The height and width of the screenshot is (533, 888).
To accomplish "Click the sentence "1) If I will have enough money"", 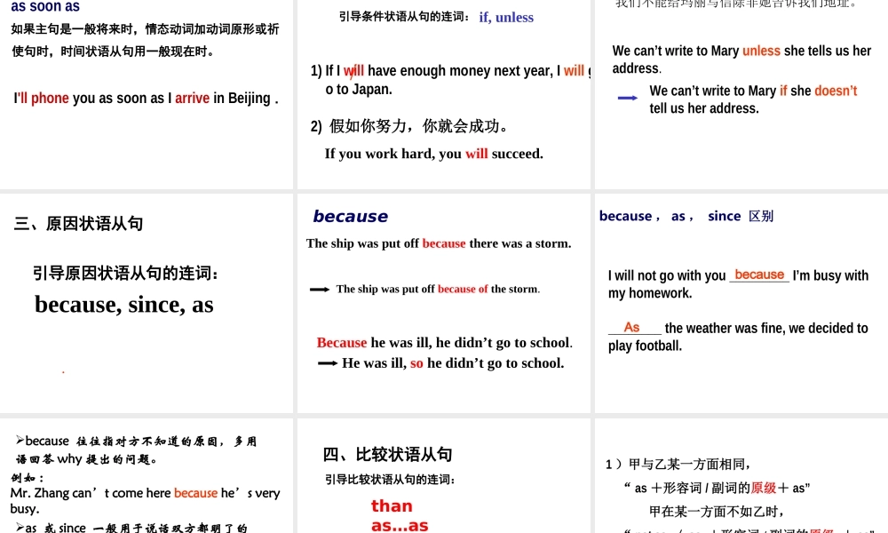I will click(451, 71).
